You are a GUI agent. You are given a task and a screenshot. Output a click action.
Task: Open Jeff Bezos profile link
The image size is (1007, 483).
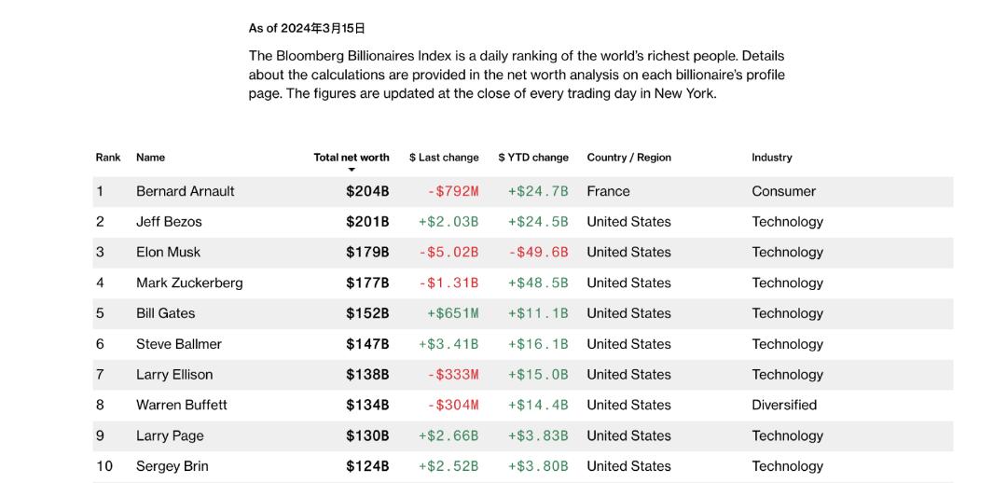[x=169, y=222]
